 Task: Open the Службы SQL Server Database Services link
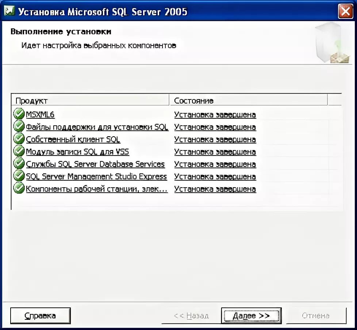[x=95, y=164]
